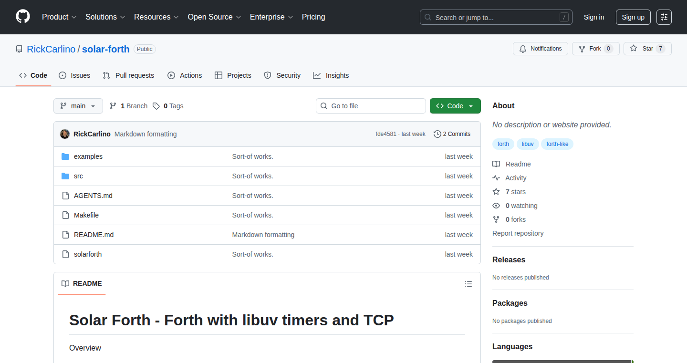687x363 pixels.
Task: Click the forks icon in About sidebar
Action: point(496,219)
